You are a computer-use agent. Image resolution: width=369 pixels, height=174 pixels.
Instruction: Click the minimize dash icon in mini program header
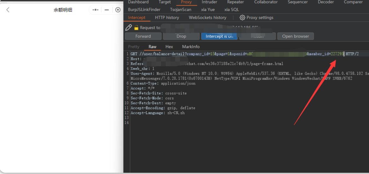(x=107, y=10)
